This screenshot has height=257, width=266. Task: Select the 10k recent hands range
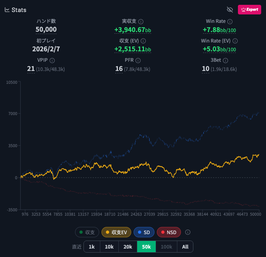point(109,247)
